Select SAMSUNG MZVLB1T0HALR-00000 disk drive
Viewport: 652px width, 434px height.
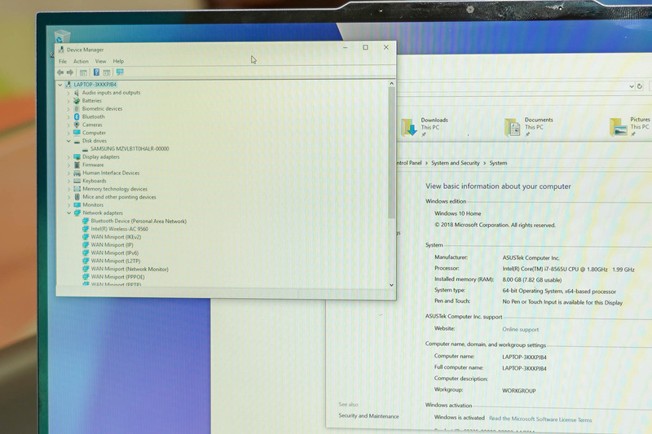[130, 149]
